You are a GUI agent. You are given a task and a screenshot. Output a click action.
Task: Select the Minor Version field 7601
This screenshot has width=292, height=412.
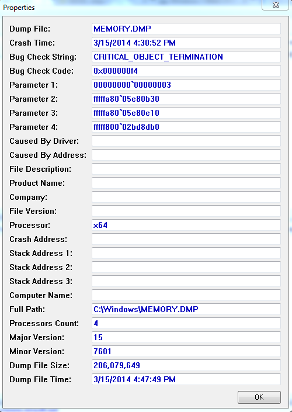(x=186, y=351)
